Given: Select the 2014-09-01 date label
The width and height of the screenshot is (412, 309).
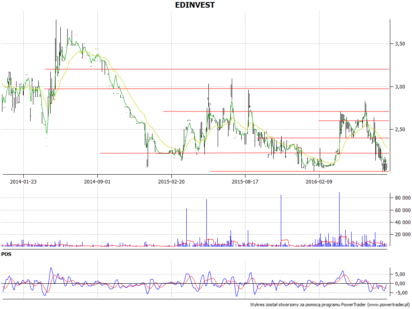Looking at the screenshot, I should [x=97, y=181].
